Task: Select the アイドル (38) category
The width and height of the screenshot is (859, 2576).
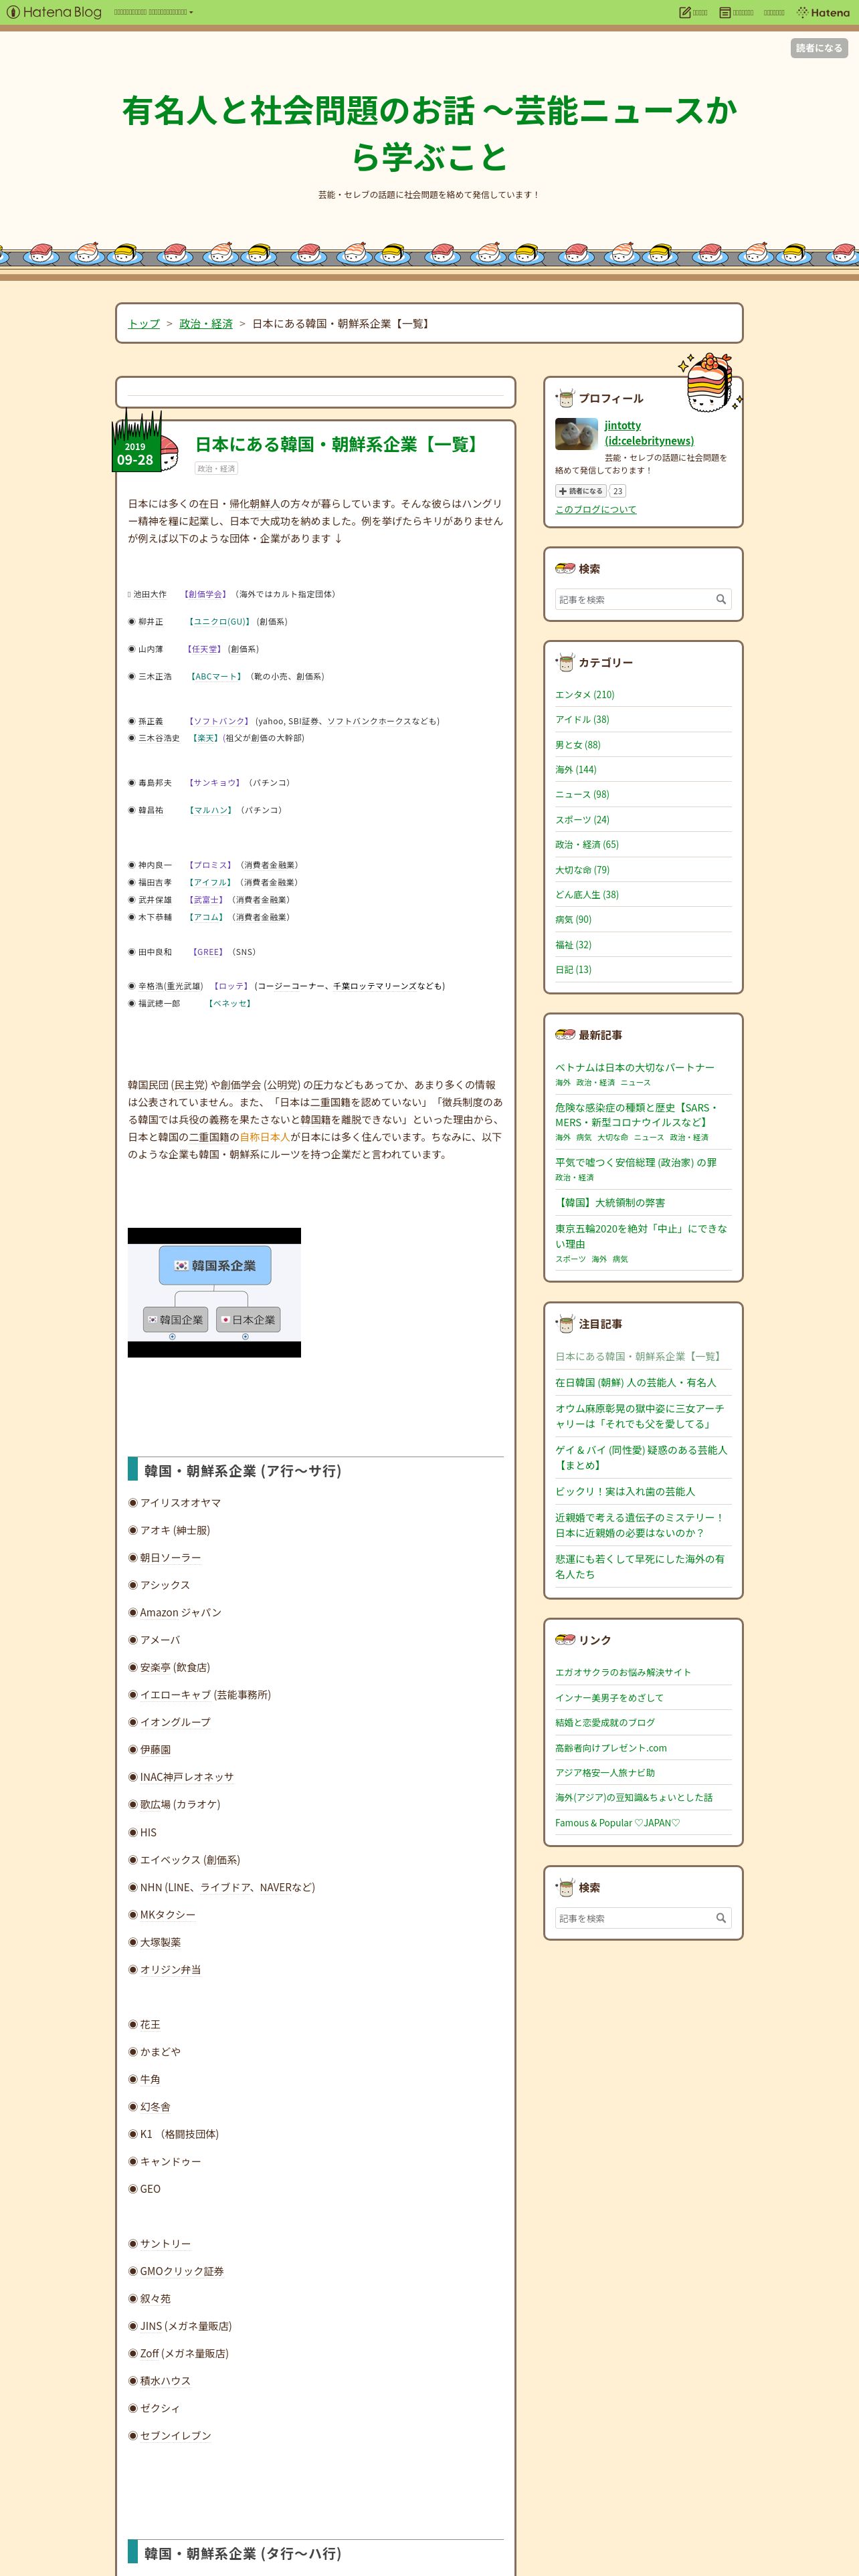Action: point(582,719)
